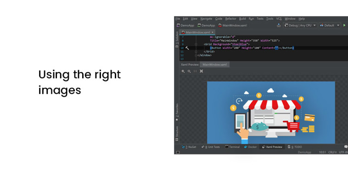The height and width of the screenshot is (174, 348).
Task: Click the zoom out icon in Xaml Preview
Action: [189, 71]
